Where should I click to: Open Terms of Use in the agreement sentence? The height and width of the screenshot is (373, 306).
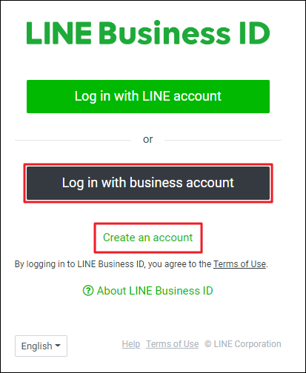(x=239, y=264)
